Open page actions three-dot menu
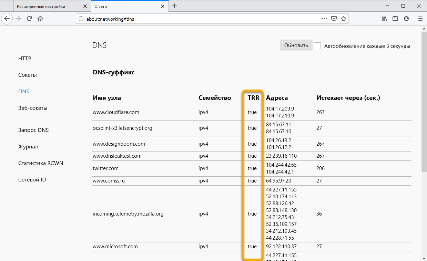The height and width of the screenshot is (261, 427). (324, 19)
